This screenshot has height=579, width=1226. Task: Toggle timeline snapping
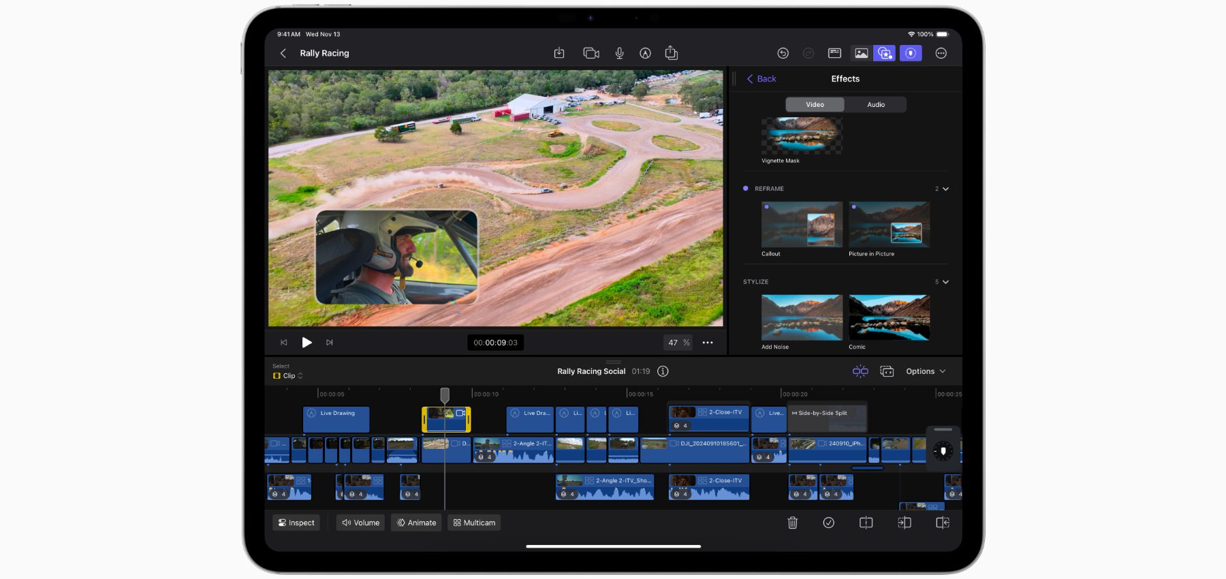860,371
